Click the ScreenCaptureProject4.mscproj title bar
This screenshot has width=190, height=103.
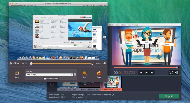point(58,3)
